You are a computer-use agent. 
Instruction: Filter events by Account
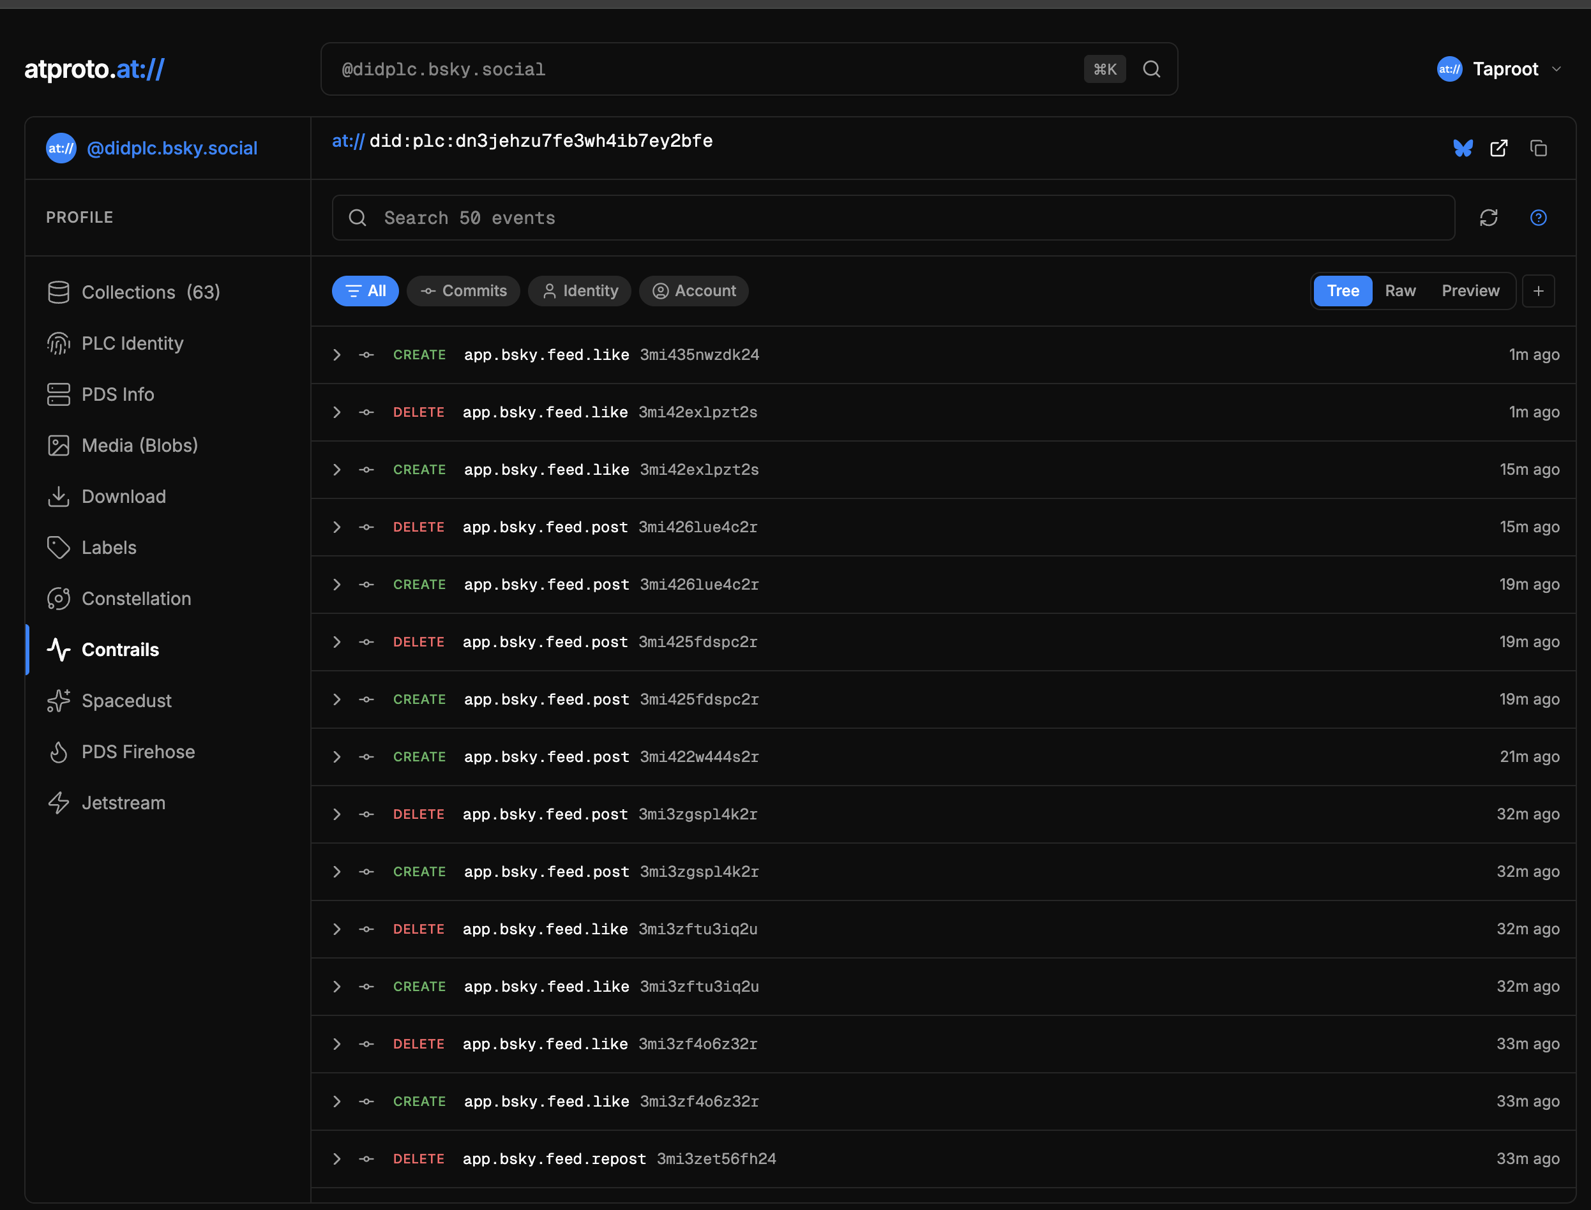694,291
